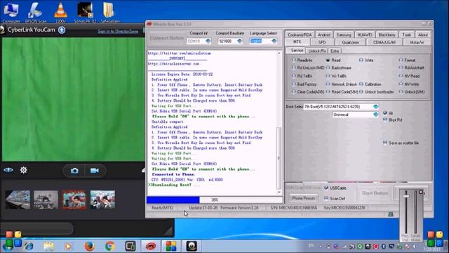Open Windows Explorer folder in taskbar
Screen dimensions: 449x253
[x=49, y=246]
